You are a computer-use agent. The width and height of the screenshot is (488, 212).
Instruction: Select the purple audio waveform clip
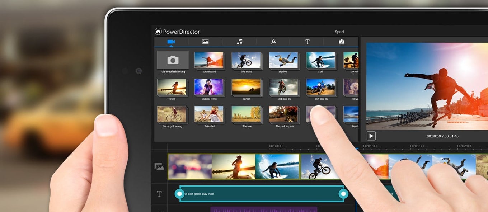[264, 209]
